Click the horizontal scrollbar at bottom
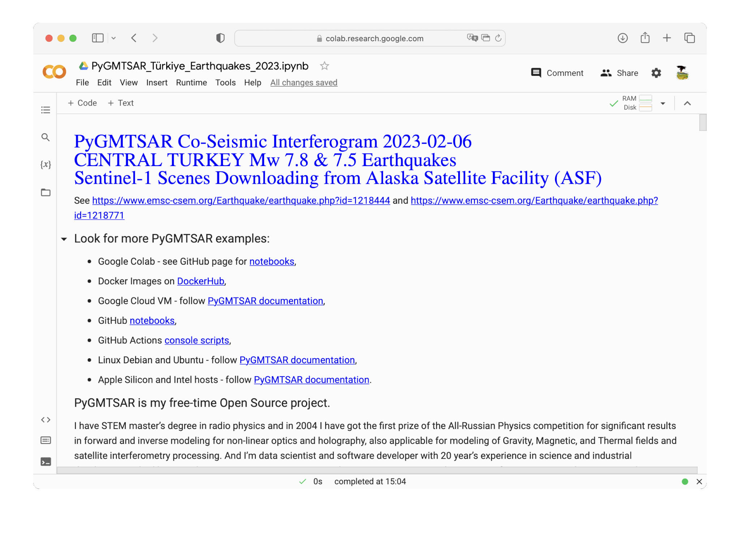The width and height of the screenshot is (740, 533). click(x=377, y=470)
